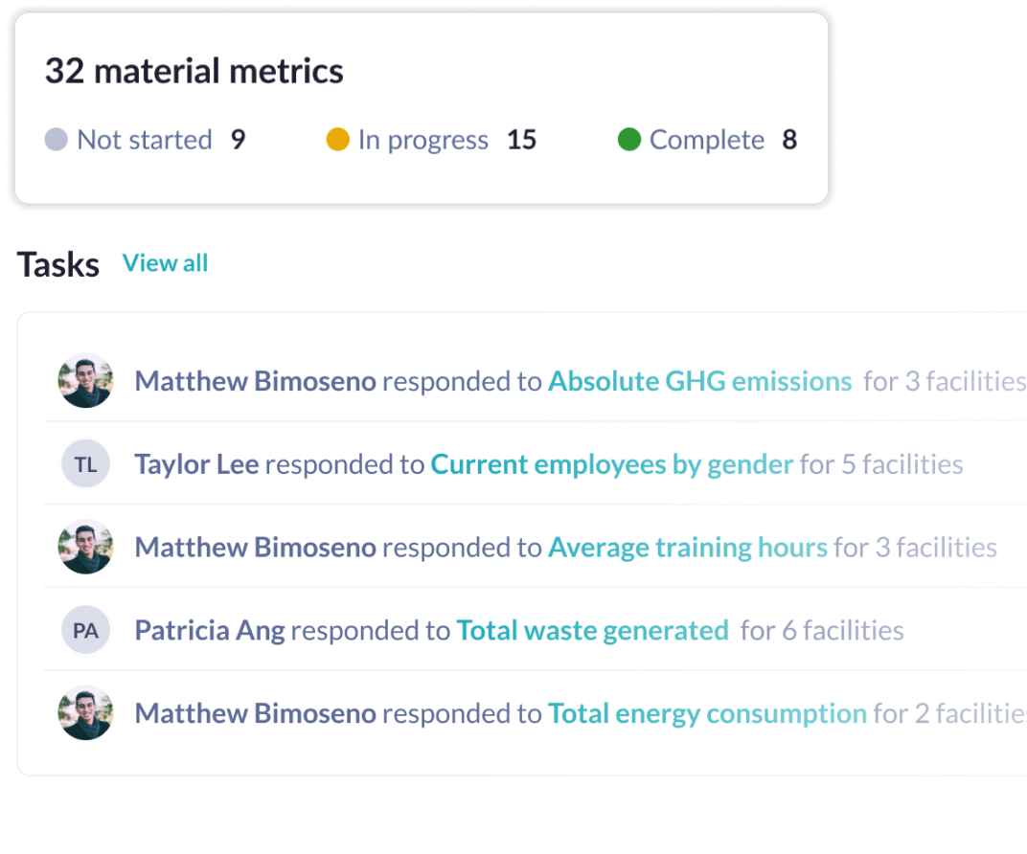Click the gray Not started status dot
Viewport: 1027px width, 854px height.
[x=57, y=140]
